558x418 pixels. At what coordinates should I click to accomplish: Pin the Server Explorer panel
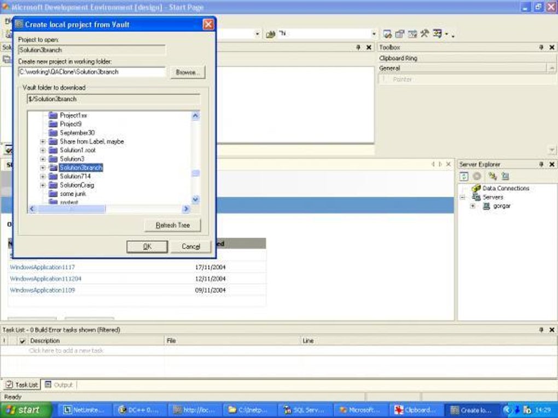coord(540,164)
